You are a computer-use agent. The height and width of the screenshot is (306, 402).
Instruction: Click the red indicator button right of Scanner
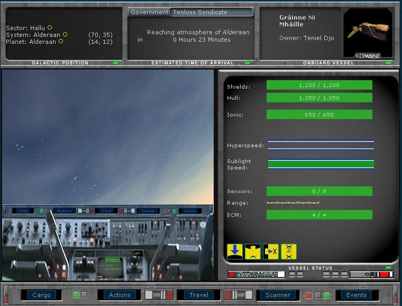(x=309, y=295)
